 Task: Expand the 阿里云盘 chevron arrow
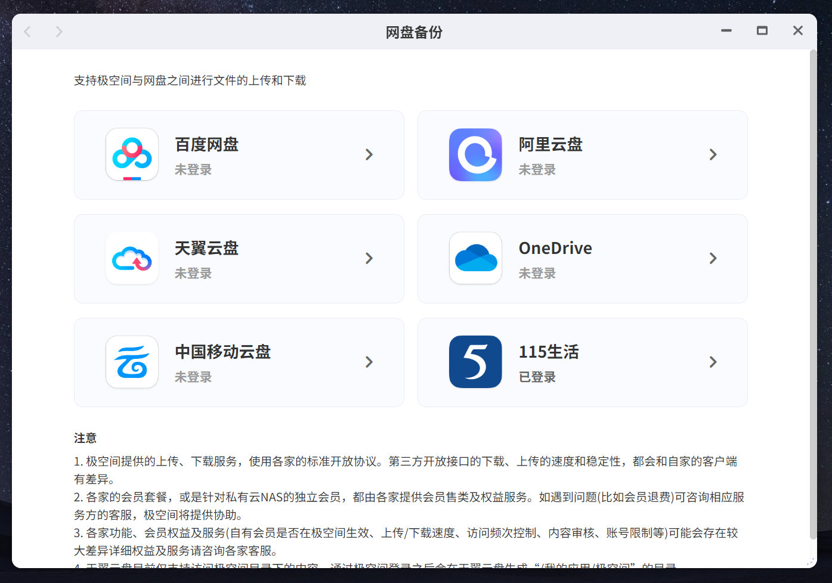point(713,154)
